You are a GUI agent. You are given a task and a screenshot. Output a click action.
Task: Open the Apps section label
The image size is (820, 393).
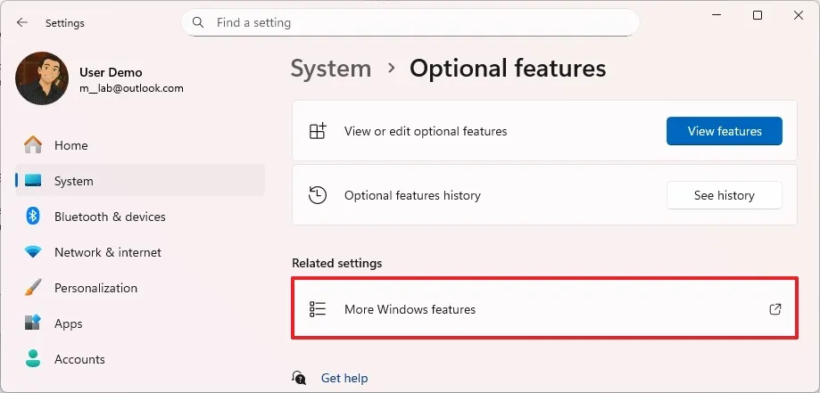[69, 323]
